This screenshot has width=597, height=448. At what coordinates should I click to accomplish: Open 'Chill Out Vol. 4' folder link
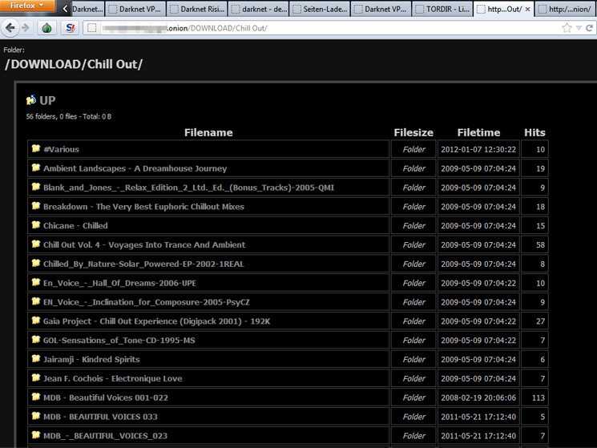point(144,244)
